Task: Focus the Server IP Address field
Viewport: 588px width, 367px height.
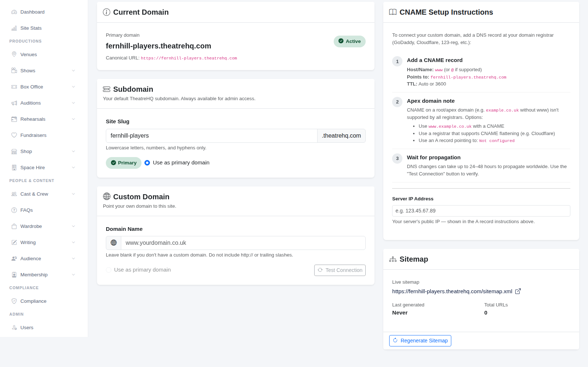Action: [481, 211]
